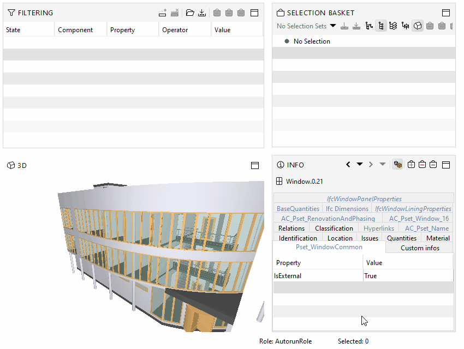Click the Selected: 0 status text
The height and width of the screenshot is (349, 464).
pos(353,341)
